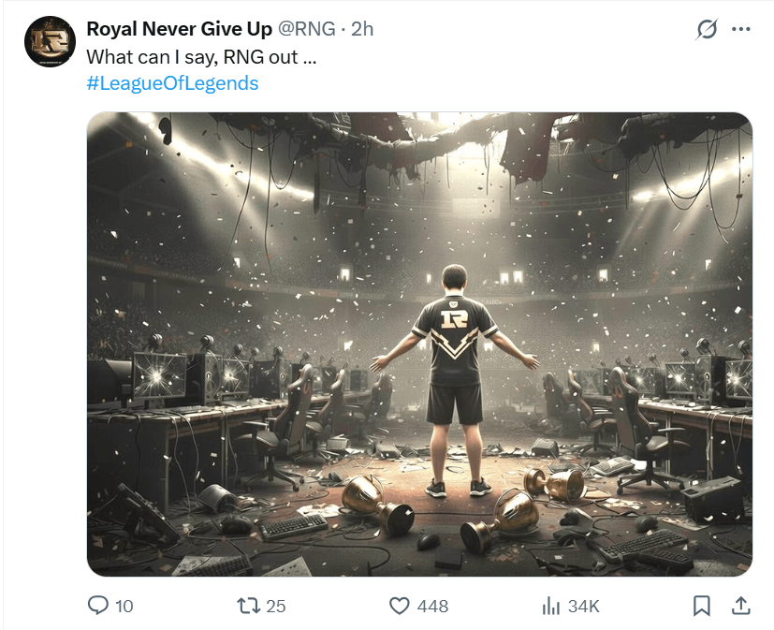
Task: Like the tweet with the heart icon
Action: 400,607
